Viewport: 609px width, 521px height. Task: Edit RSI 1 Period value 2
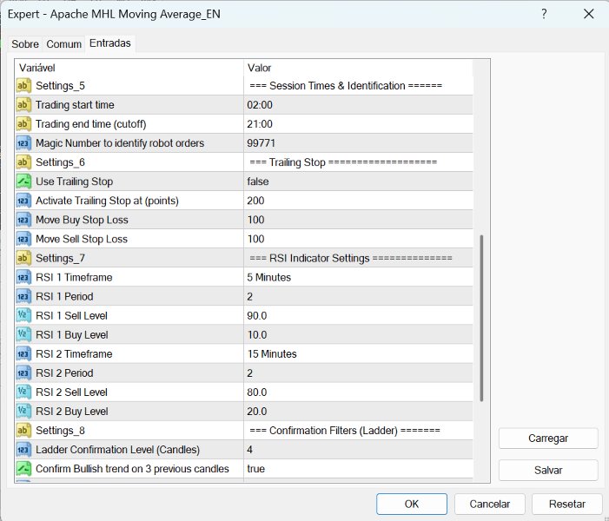pos(358,296)
